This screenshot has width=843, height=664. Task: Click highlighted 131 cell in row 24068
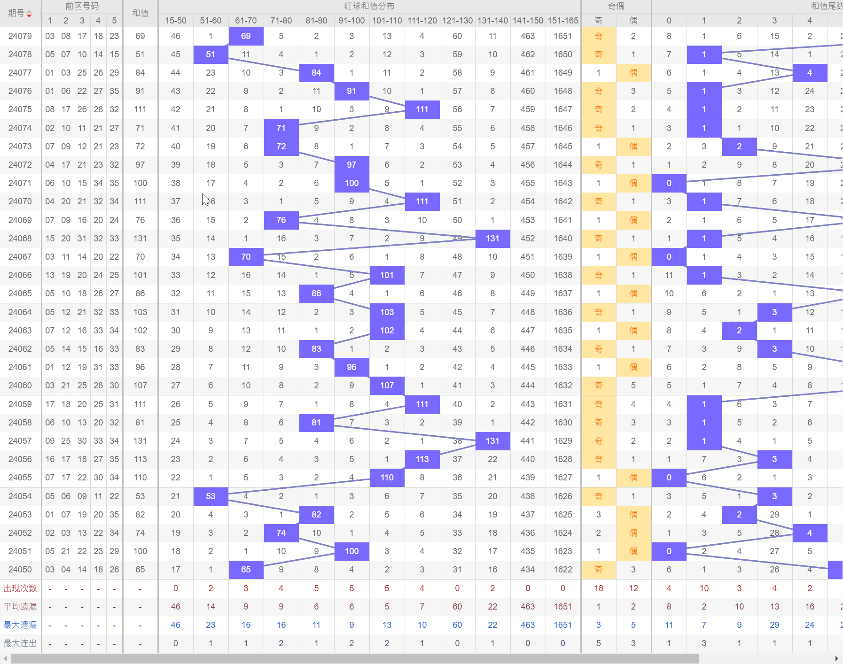(492, 239)
